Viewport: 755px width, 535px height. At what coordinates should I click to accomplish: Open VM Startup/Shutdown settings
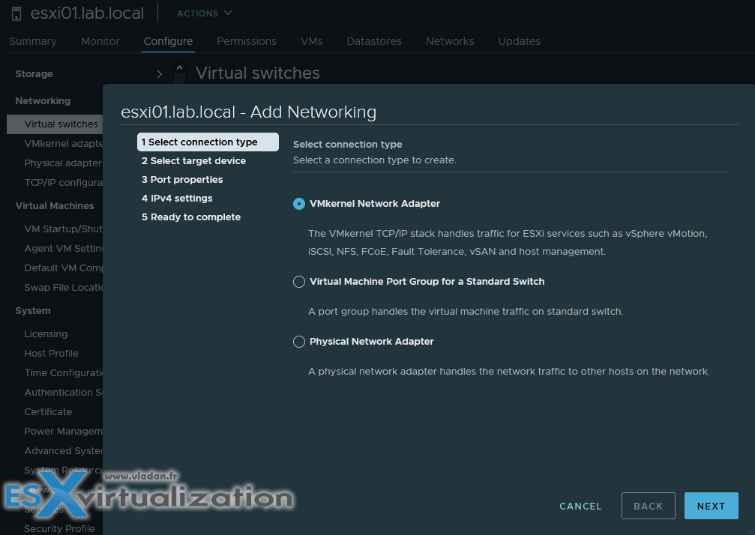[x=64, y=229]
